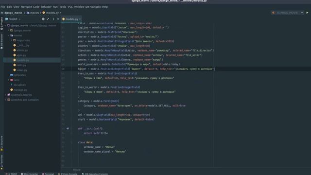The height and width of the screenshot is (175, 311).
Task: Open db.sqlite3 file in tree
Action: click(x=19, y=85)
